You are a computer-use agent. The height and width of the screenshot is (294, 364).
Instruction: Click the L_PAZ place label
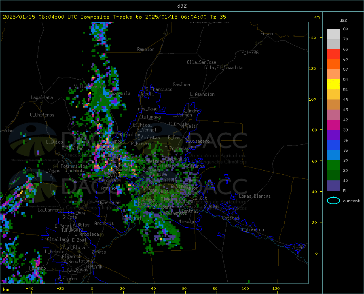300,247
